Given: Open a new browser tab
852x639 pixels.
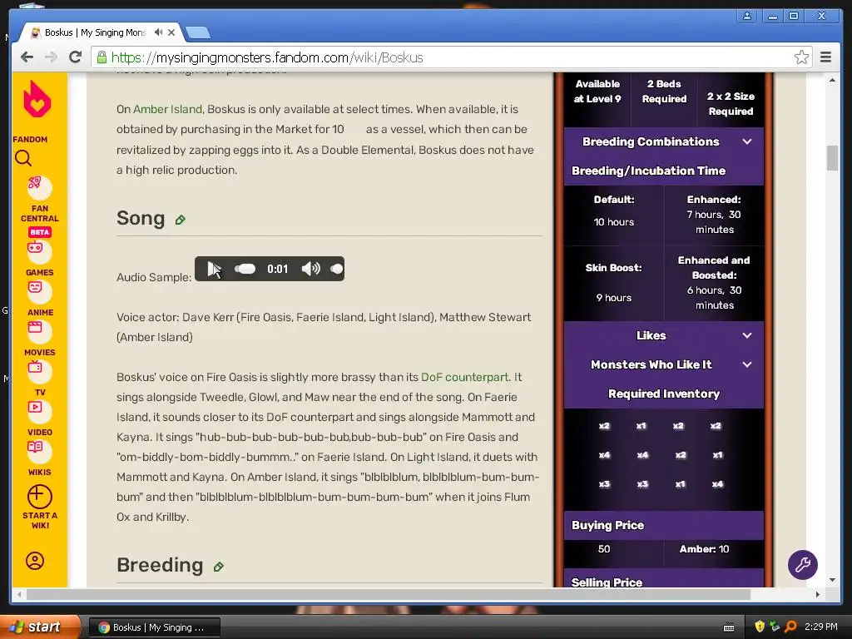Looking at the screenshot, I should click(x=198, y=33).
